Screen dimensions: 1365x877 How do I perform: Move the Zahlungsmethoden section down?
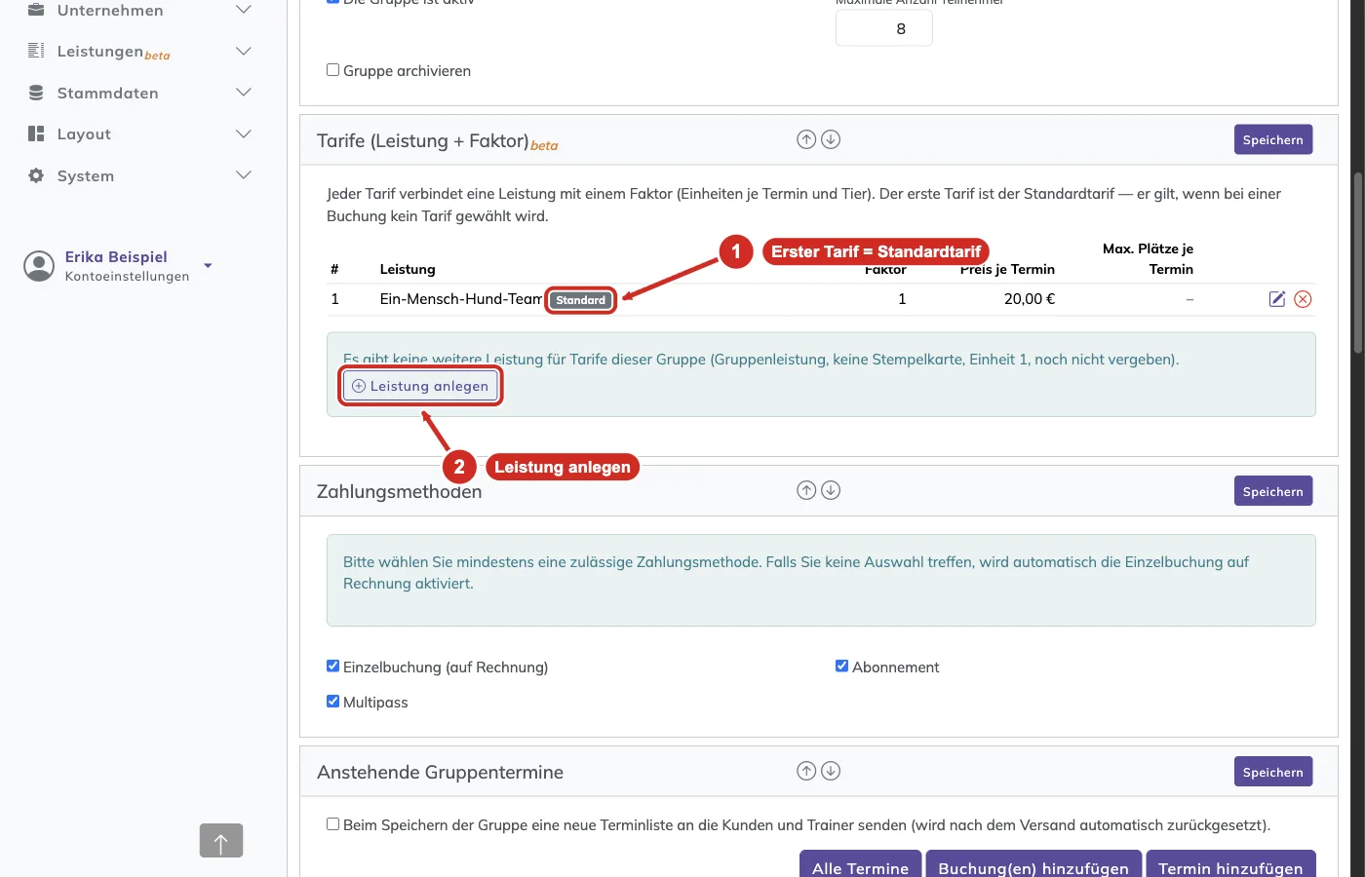[x=831, y=490]
